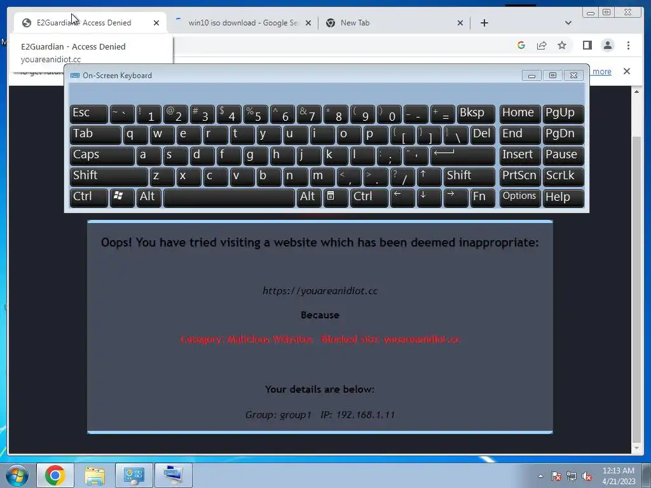Close the New Tab tab

pyautogui.click(x=460, y=23)
